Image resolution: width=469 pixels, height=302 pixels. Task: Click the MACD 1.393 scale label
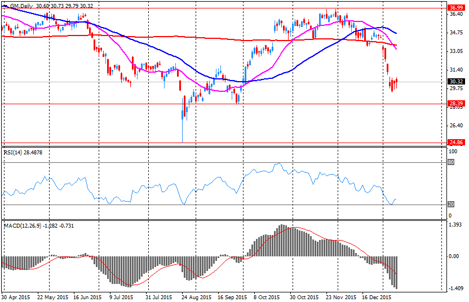(455, 225)
